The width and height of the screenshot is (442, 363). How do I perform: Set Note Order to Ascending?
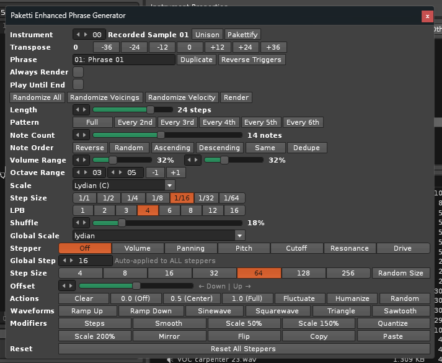pos(172,148)
